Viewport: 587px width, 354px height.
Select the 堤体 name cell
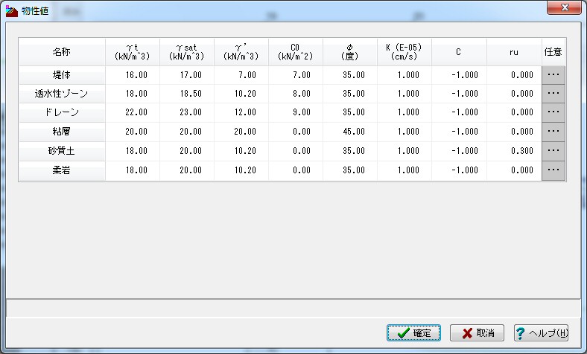[x=62, y=75]
